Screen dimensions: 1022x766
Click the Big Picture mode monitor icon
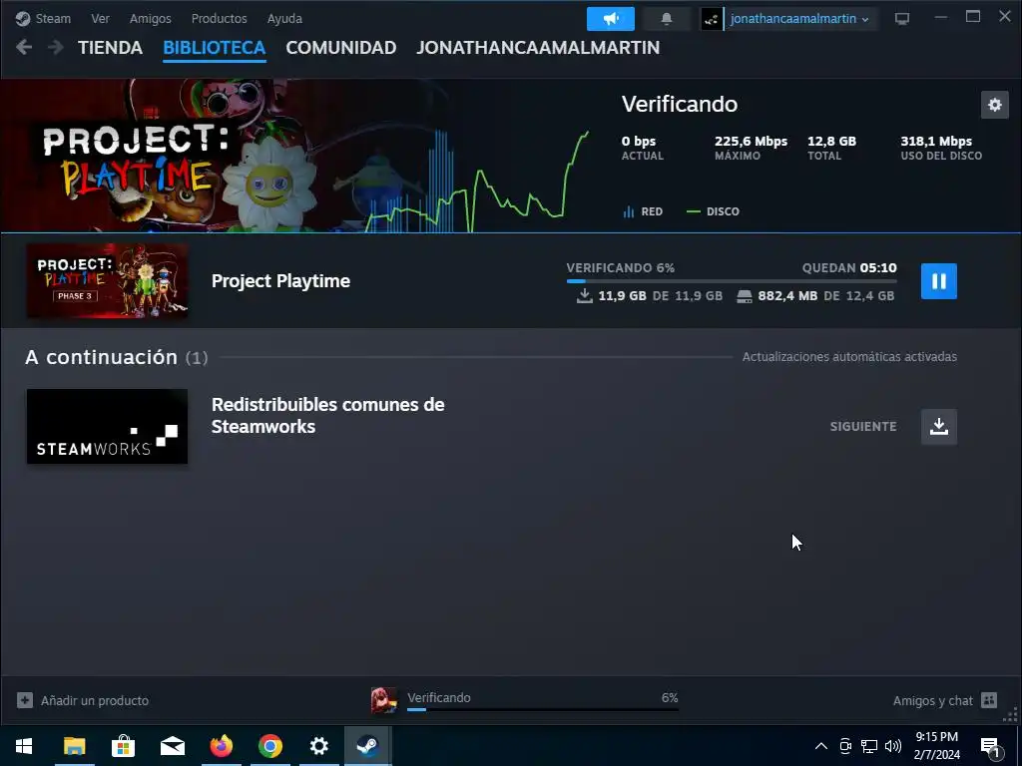click(x=902, y=19)
